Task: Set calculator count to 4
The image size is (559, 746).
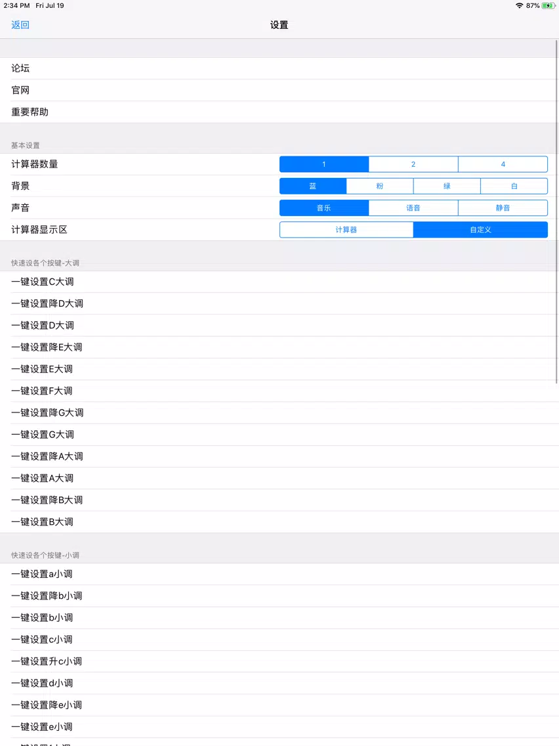Action: [x=503, y=164]
